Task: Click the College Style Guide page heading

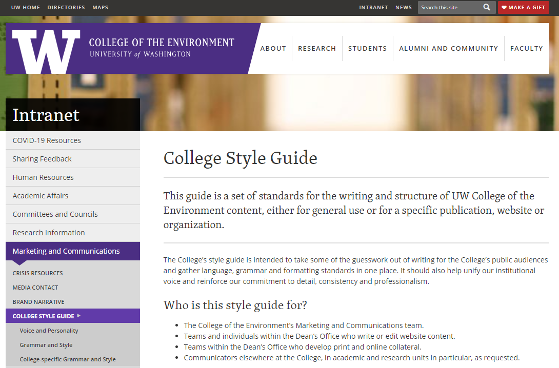Action: [241, 158]
